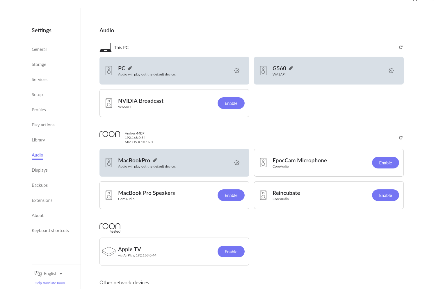
Task: Open the English language dropdown
Action: (53, 274)
